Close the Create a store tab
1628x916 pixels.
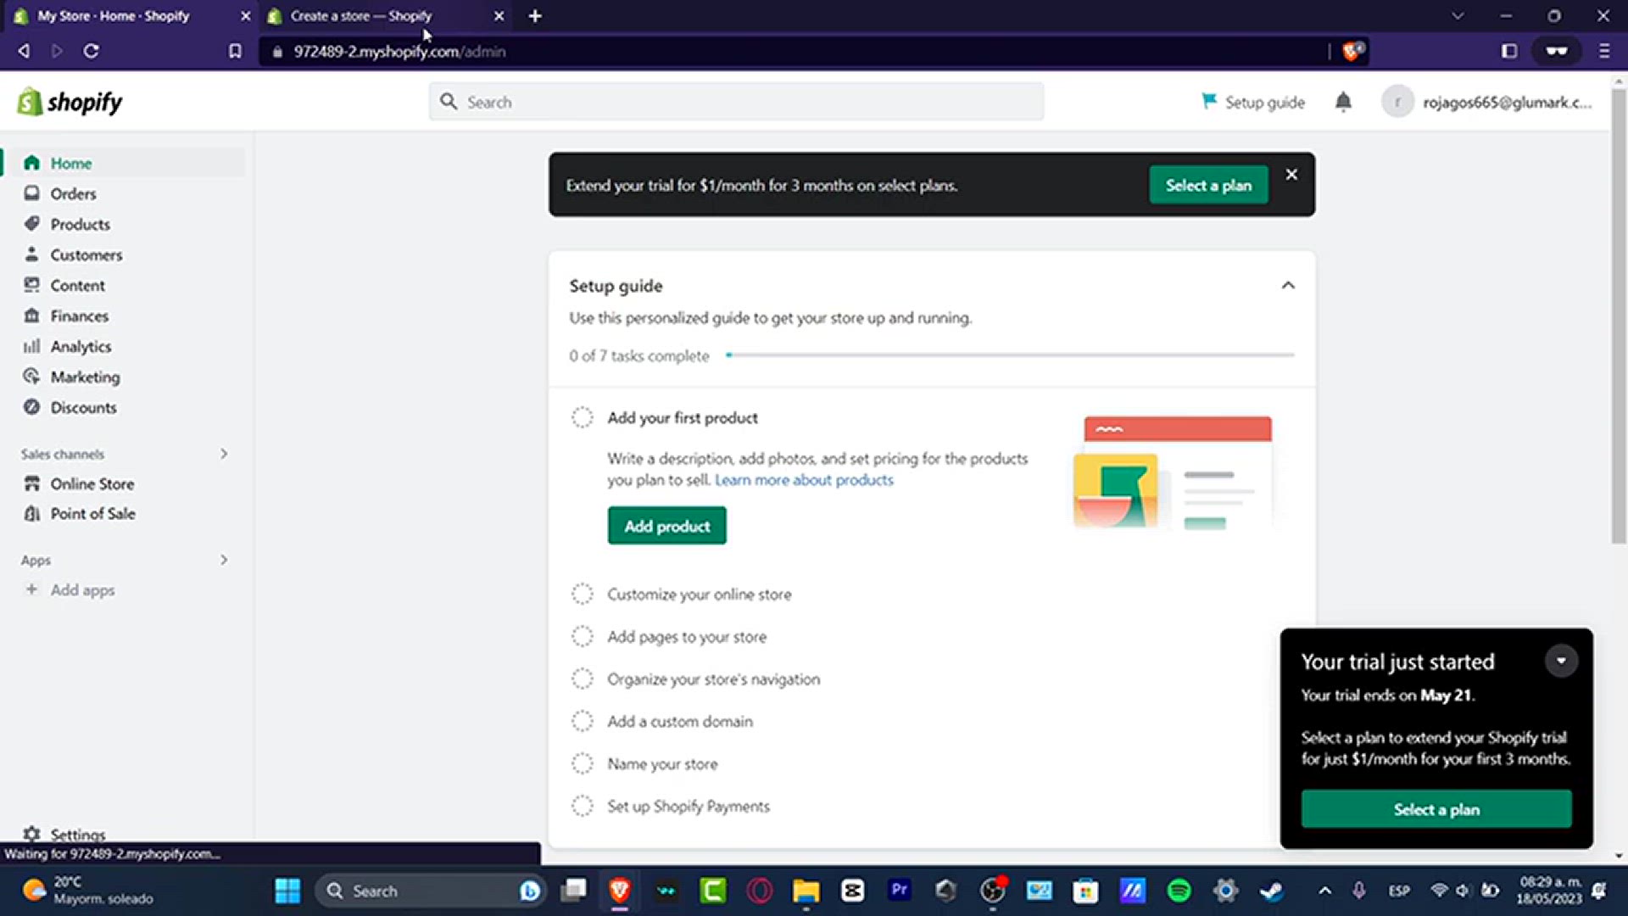click(x=499, y=16)
